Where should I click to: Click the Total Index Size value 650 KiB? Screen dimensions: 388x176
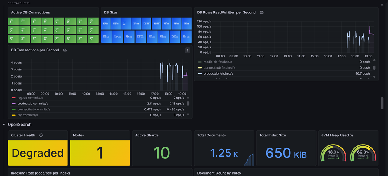coord(286,153)
